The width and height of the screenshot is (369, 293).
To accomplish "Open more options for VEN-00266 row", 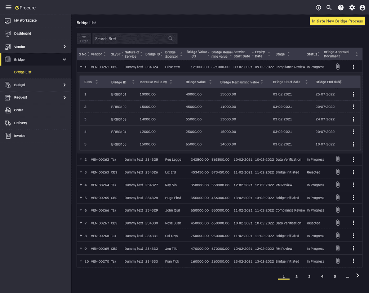I will pos(353,210).
